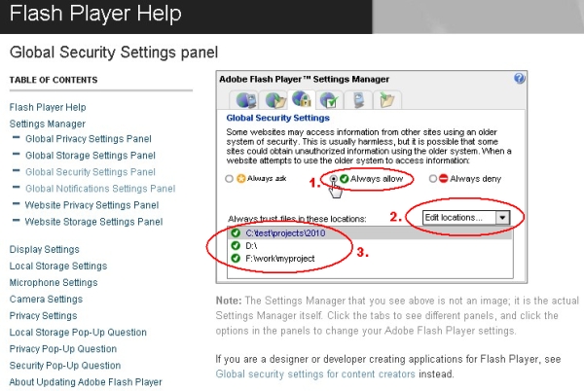Screen dimensions: 584x391
Task: Select the Always allow radio button
Action: (333, 179)
